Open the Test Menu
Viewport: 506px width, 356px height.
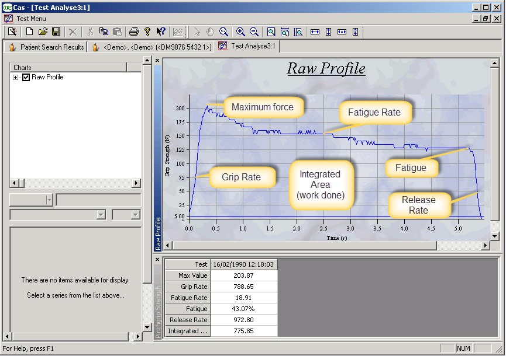coord(31,19)
